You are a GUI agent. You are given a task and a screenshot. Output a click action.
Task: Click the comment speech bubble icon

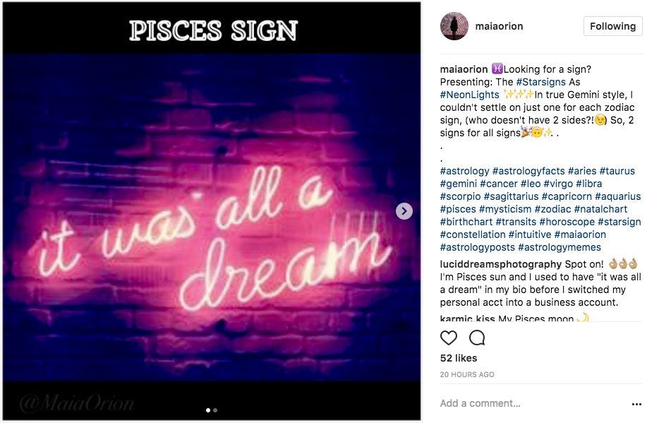[477, 338]
